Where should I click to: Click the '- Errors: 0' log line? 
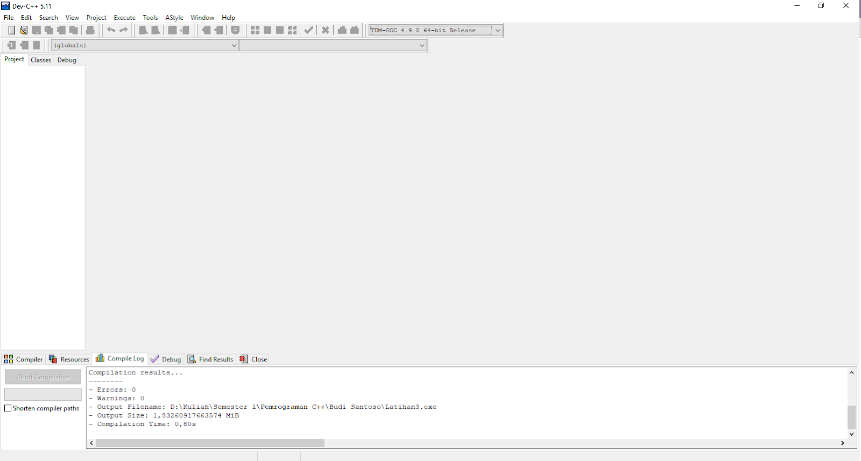tap(112, 389)
